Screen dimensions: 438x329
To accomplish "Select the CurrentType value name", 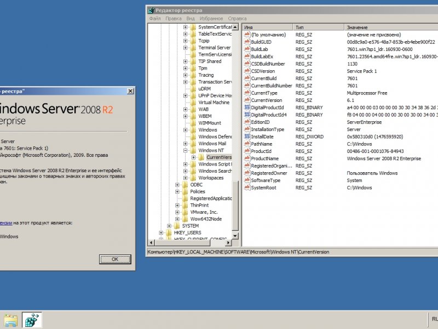I will [264, 93].
